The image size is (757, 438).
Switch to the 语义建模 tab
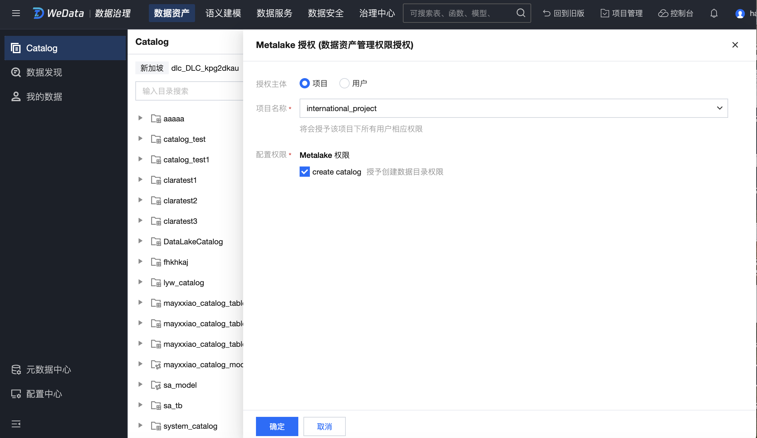223,13
